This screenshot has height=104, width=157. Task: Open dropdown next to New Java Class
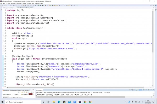[x=52, y=5]
